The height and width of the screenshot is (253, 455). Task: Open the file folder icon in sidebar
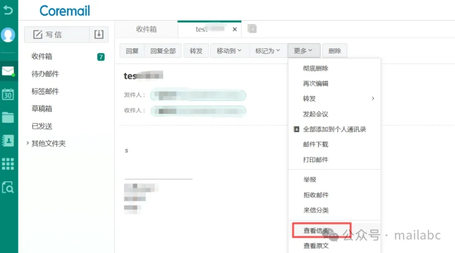8,117
